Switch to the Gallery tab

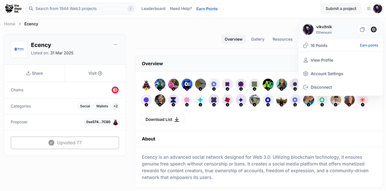[x=257, y=39]
